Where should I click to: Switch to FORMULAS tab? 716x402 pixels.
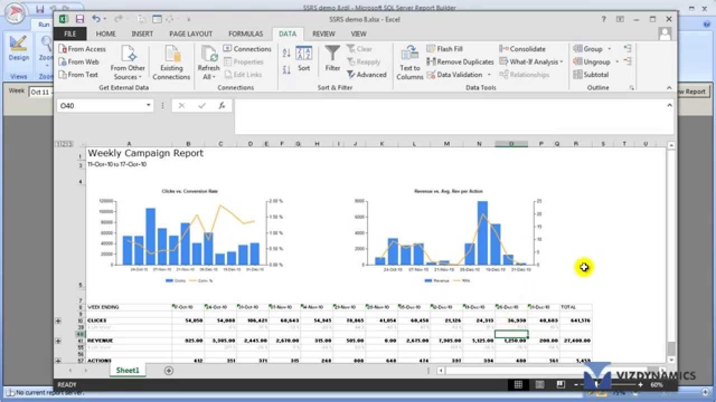246,34
